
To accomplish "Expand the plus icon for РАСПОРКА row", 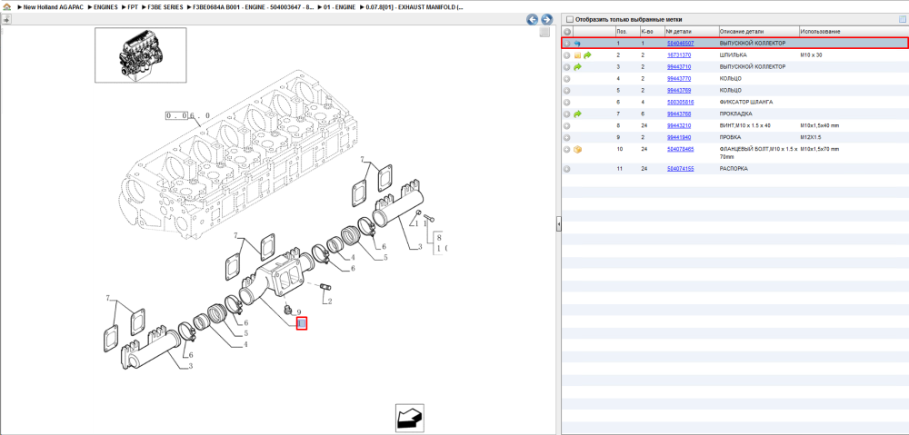I will 567,169.
